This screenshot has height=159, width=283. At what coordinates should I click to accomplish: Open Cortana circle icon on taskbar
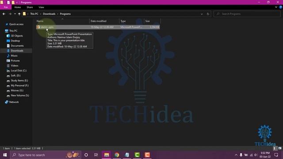point(86,155)
